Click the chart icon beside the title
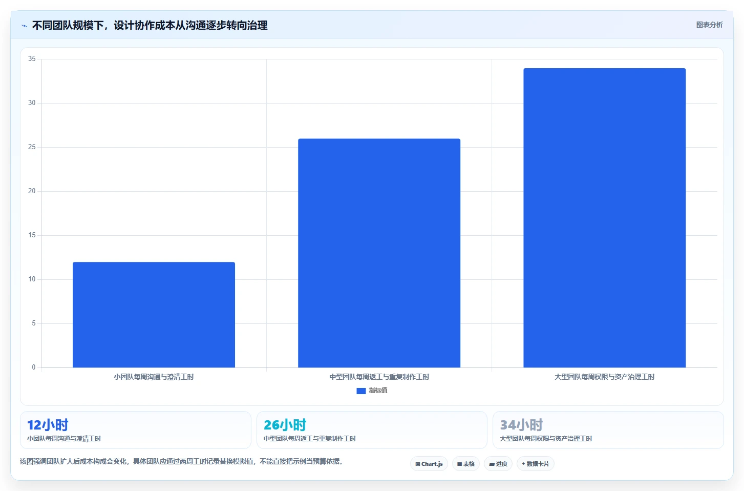The width and height of the screenshot is (744, 491). pyautogui.click(x=24, y=26)
